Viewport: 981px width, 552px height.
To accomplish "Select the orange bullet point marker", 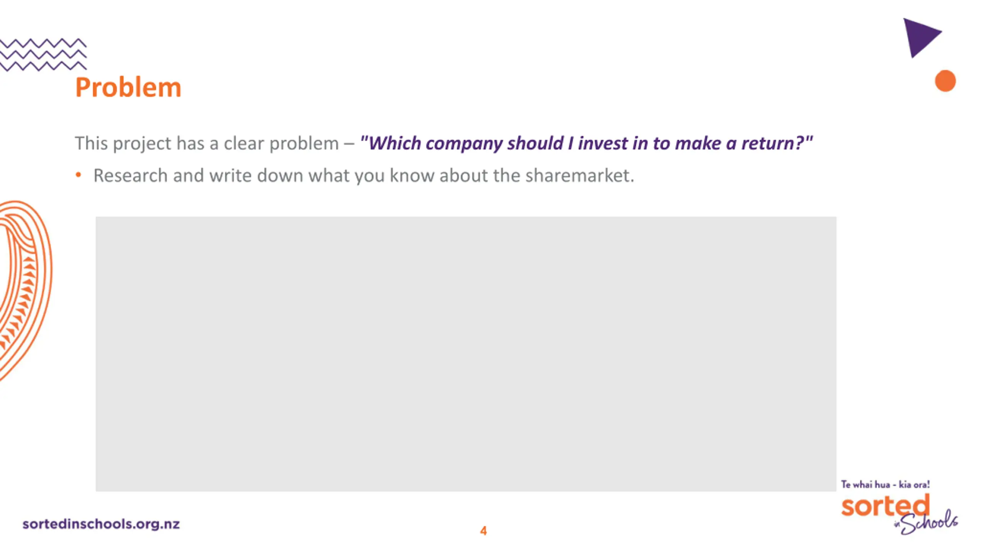I will point(79,175).
